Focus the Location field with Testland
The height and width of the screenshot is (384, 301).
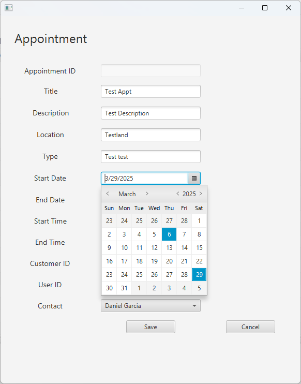[x=151, y=135]
